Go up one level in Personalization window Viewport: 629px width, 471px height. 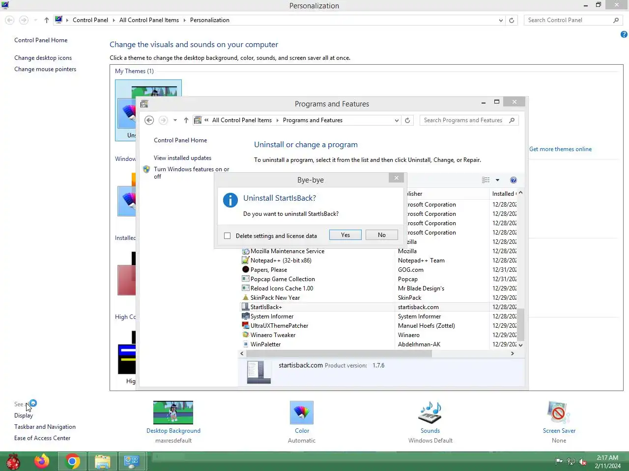click(47, 20)
